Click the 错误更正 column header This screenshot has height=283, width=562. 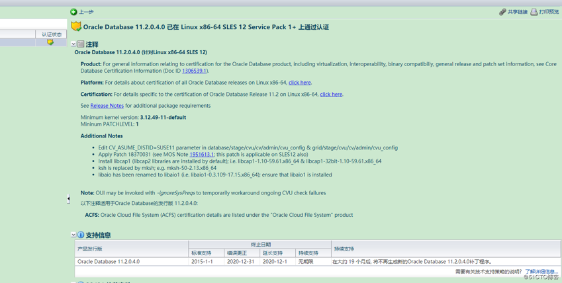coord(242,253)
